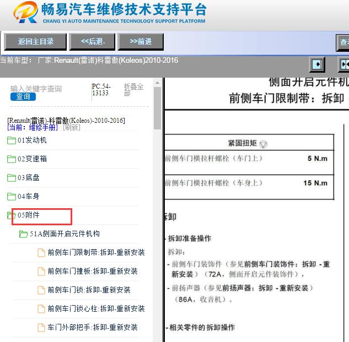Click the 前侧车门限制带：拆卸 document title
This screenshot has width=349, height=342.
[x=287, y=98]
